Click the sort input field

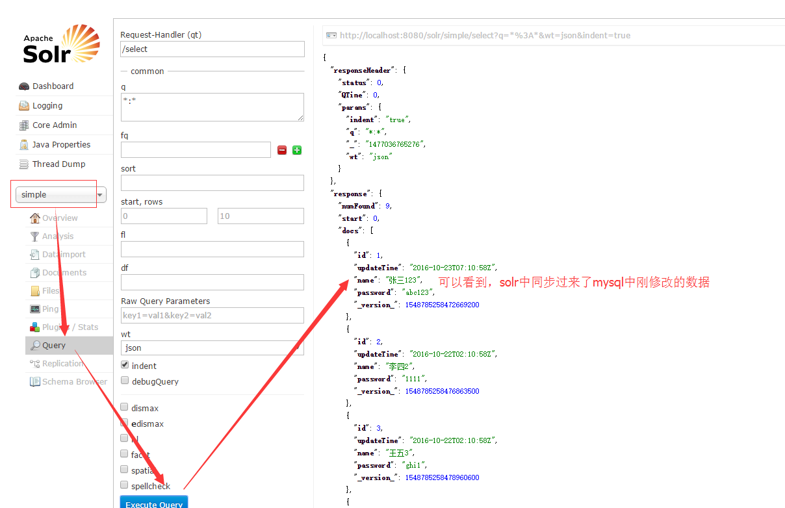pos(212,183)
